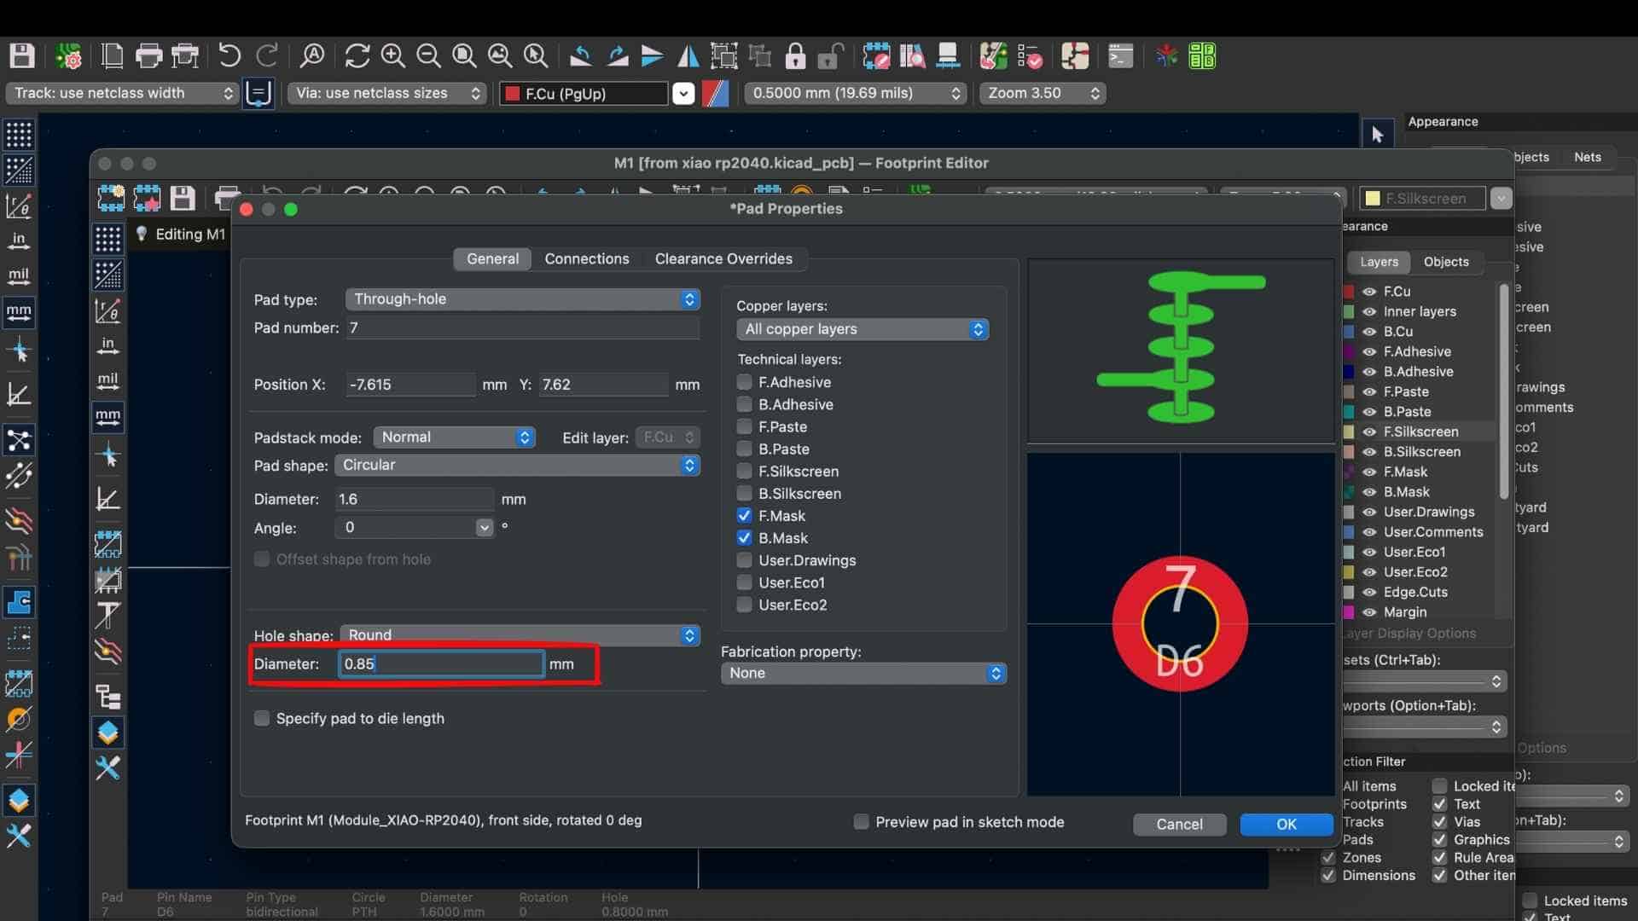Click the hole Diameter input field
1638x921 pixels.
point(440,663)
